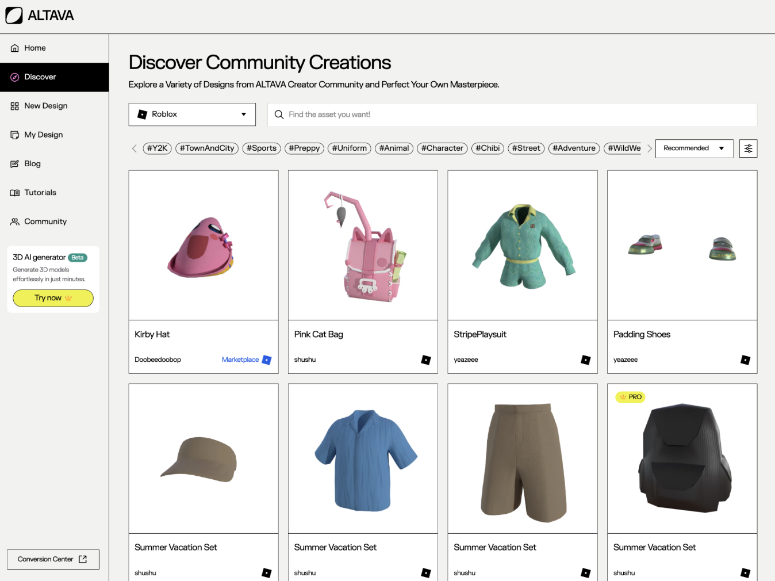
Task: Choose the #Street tag
Action: tap(526, 148)
